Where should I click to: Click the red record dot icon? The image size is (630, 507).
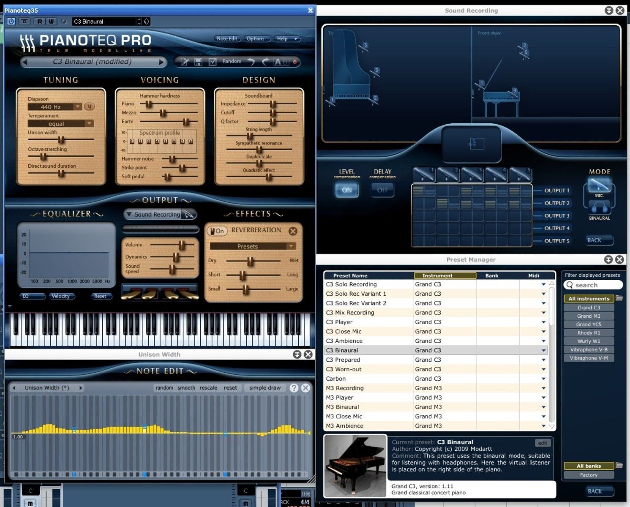[295, 62]
